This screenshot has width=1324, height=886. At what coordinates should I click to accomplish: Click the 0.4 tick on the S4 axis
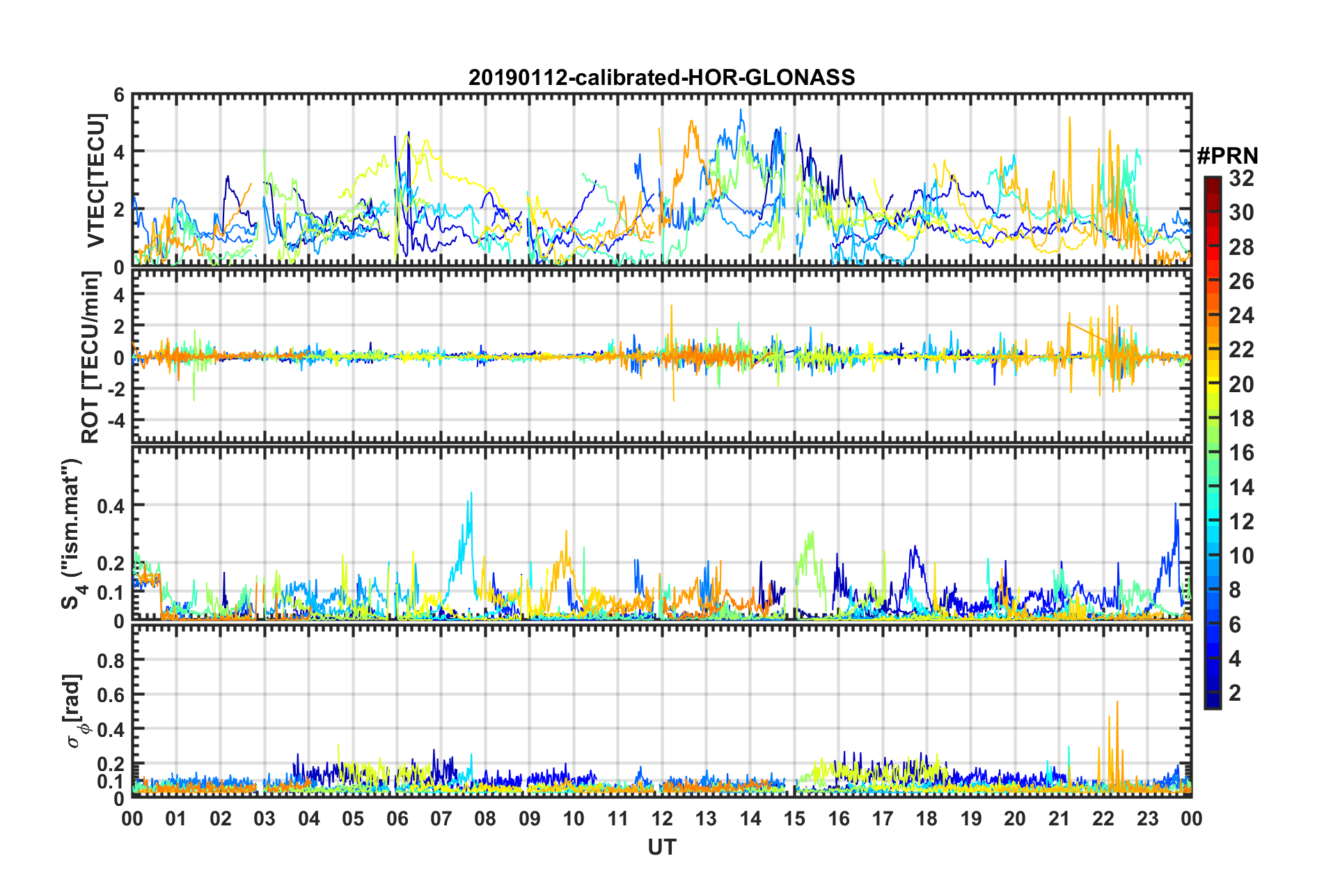pos(111,506)
